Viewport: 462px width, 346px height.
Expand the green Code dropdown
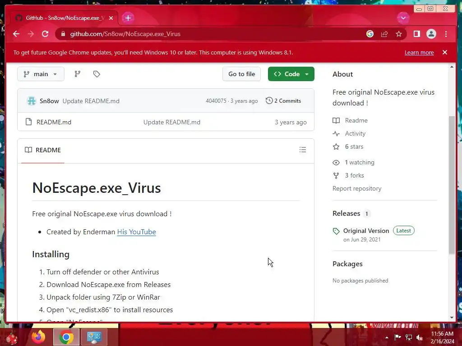(291, 74)
